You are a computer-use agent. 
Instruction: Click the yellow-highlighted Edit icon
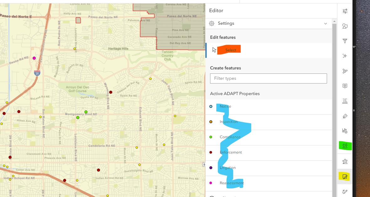345,177
